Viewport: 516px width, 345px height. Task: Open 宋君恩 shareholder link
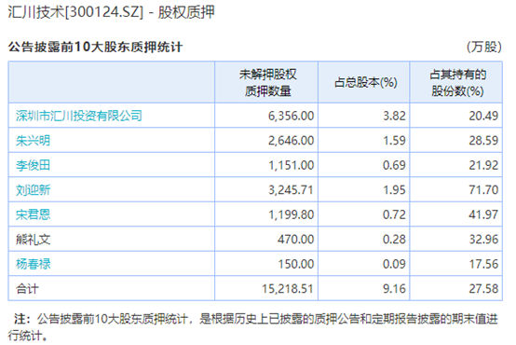point(33,214)
